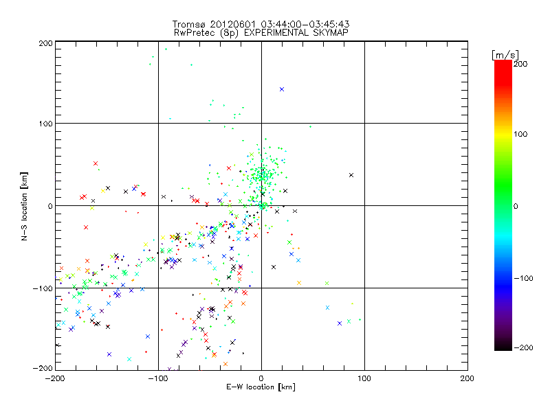Click the "-200" tick on the N-S axis
This screenshot has width=550, height=412.
pyautogui.click(x=43, y=368)
